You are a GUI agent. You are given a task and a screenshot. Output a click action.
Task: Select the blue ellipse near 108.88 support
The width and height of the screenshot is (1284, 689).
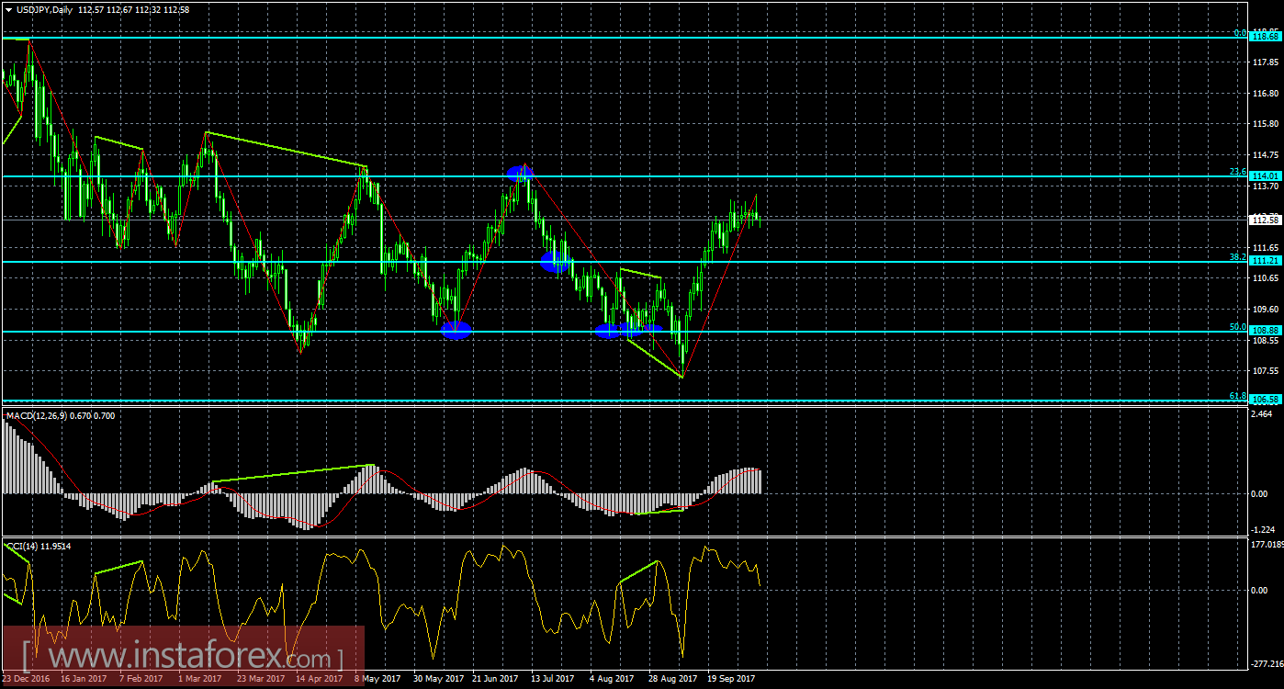coord(456,330)
